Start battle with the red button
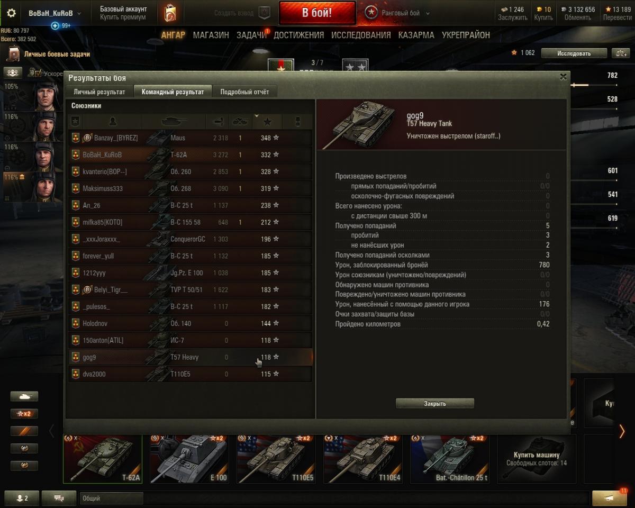635x508 pixels. (x=317, y=13)
